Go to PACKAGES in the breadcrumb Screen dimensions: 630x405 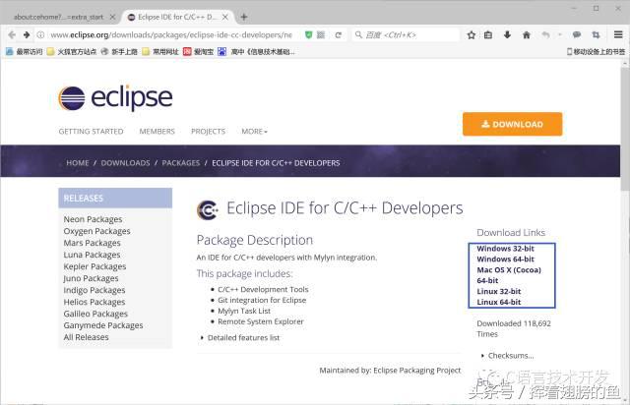pos(181,163)
